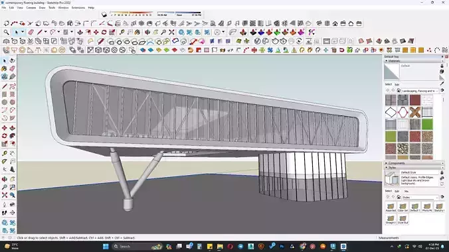Click the user account icon in toolbar
Image resolution: width=449 pixels, height=252 pixels.
click(x=217, y=32)
